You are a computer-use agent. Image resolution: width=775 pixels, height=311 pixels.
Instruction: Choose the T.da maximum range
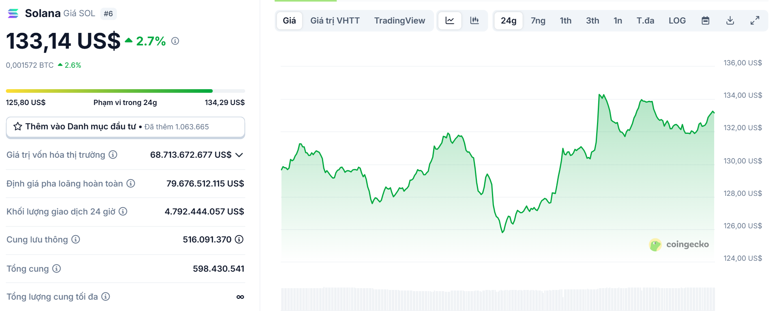pyautogui.click(x=645, y=21)
